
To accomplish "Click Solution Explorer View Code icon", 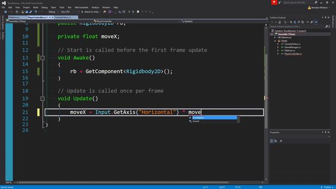I will pos(308,22).
